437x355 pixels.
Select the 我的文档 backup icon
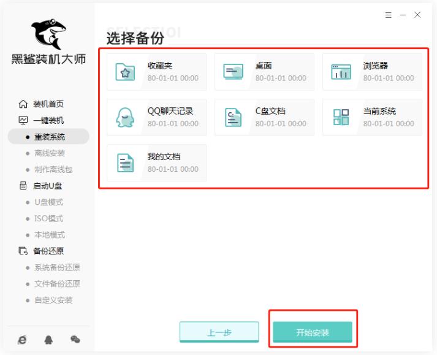click(125, 163)
